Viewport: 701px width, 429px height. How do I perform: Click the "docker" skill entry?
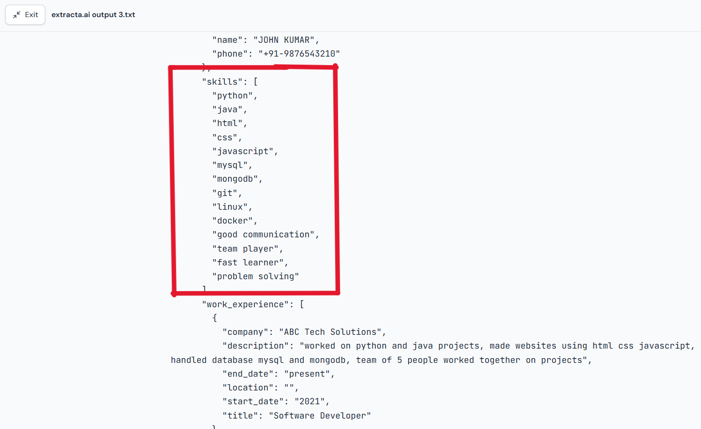[x=232, y=221]
